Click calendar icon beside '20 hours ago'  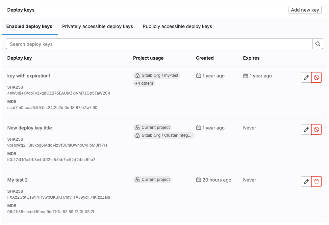(198, 180)
